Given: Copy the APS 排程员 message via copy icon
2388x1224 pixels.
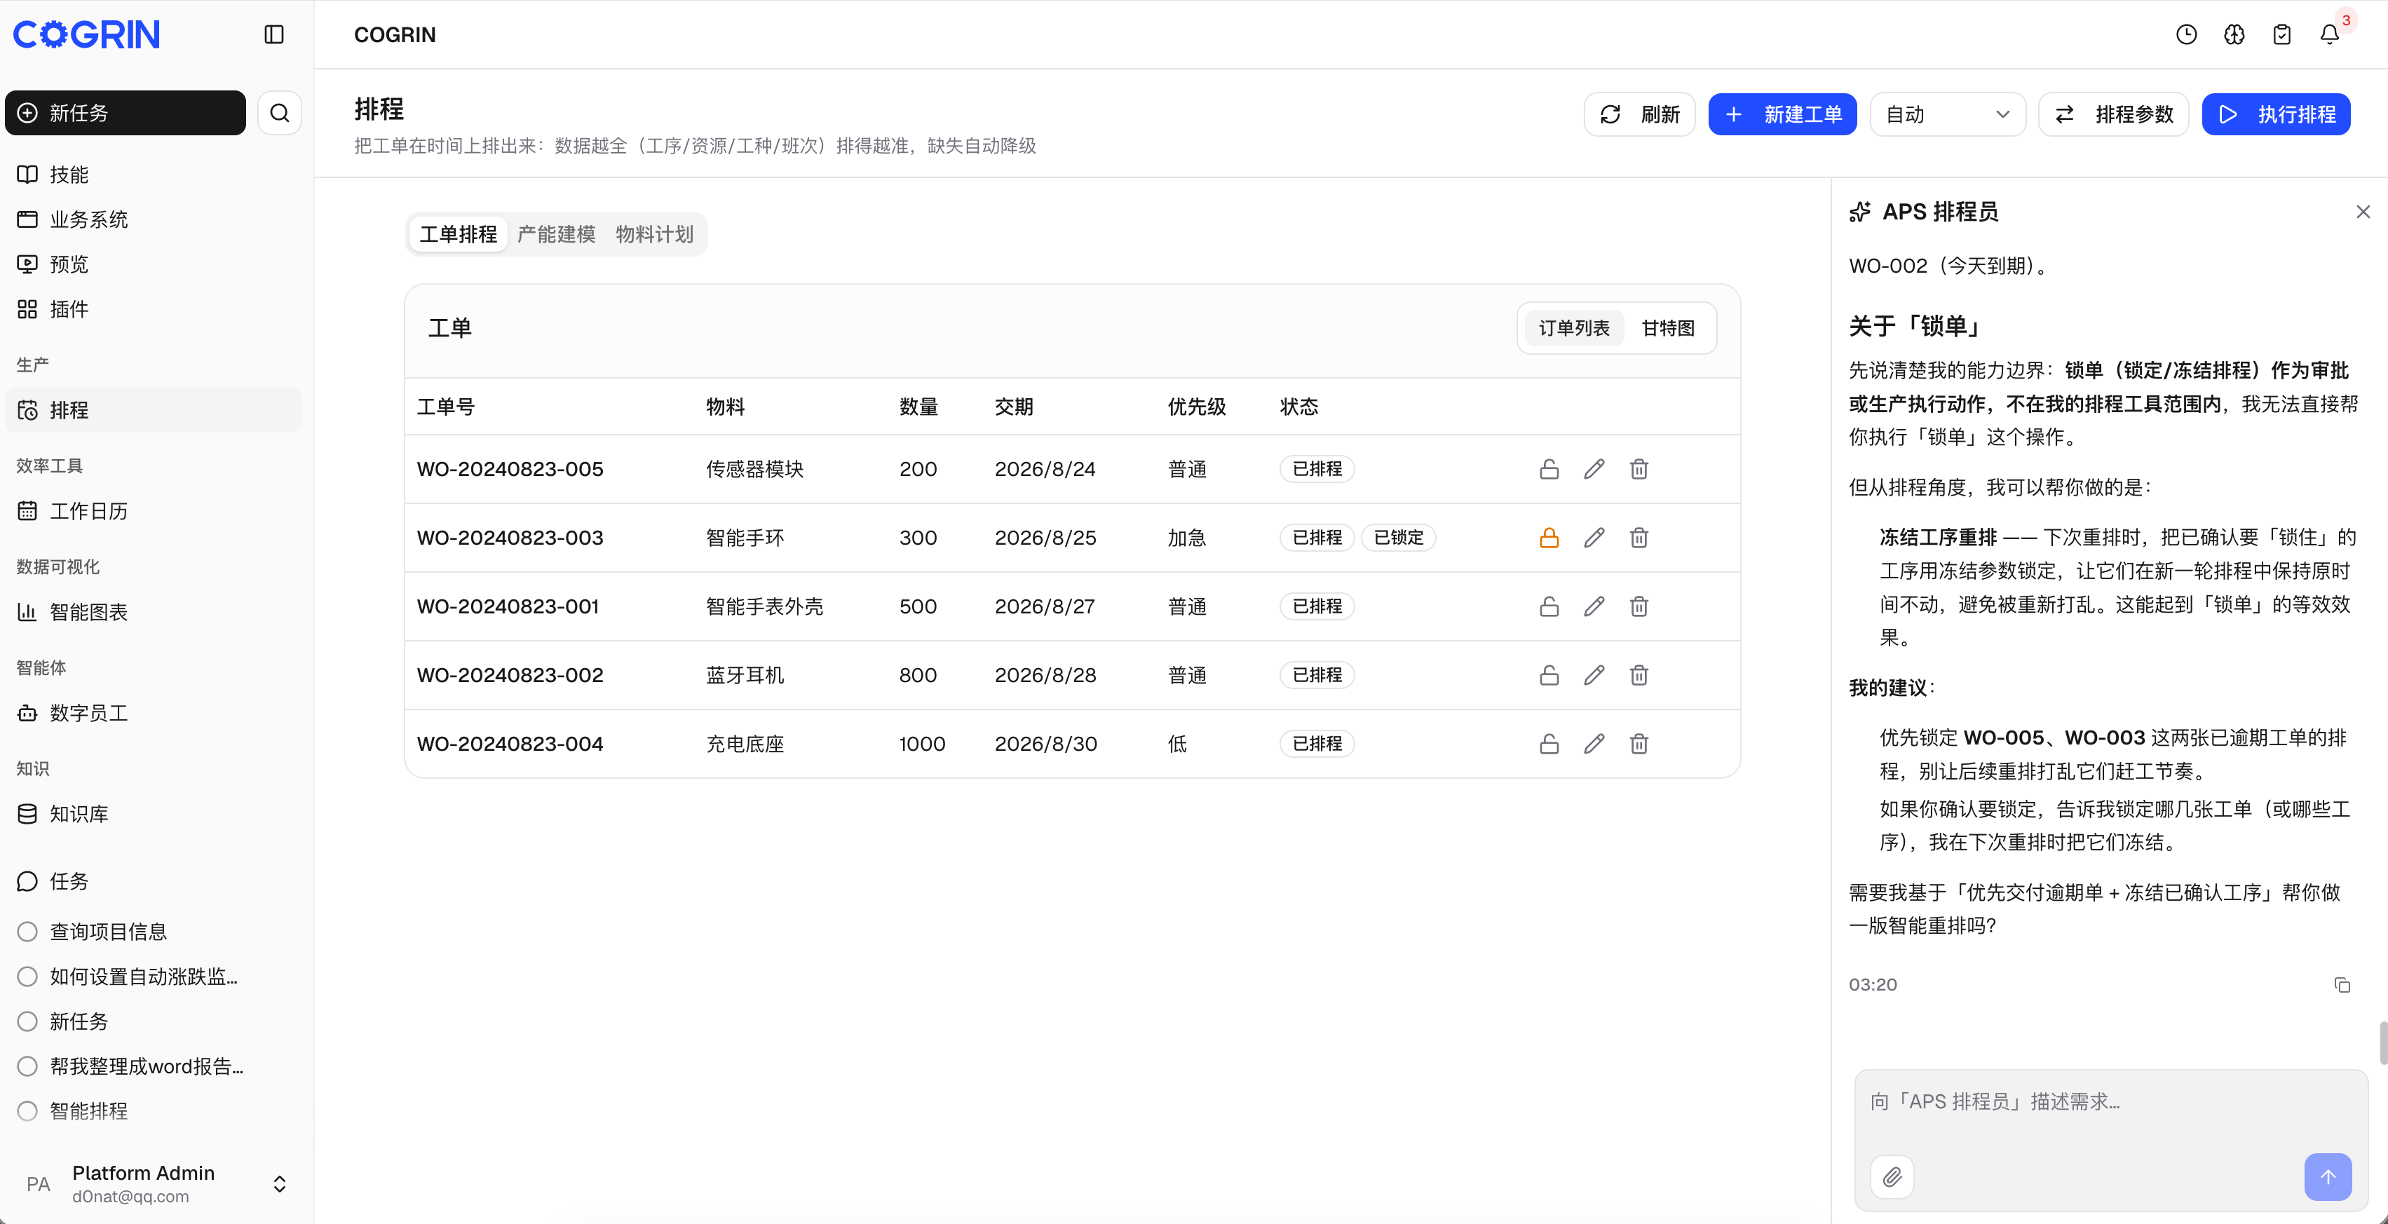Looking at the screenshot, I should (x=2342, y=984).
